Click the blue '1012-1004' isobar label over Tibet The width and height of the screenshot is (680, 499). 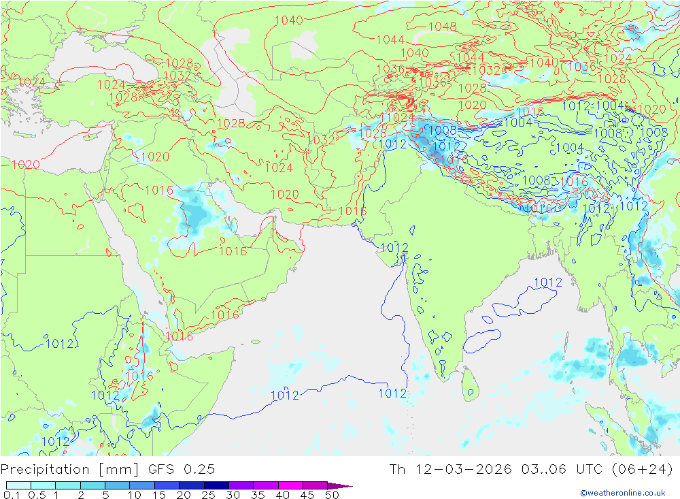(x=593, y=106)
